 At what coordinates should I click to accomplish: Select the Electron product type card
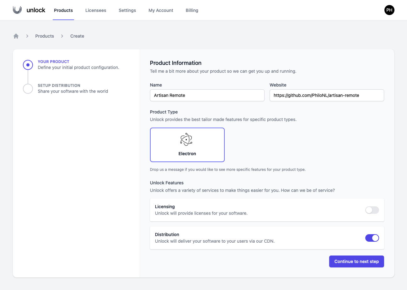click(187, 145)
